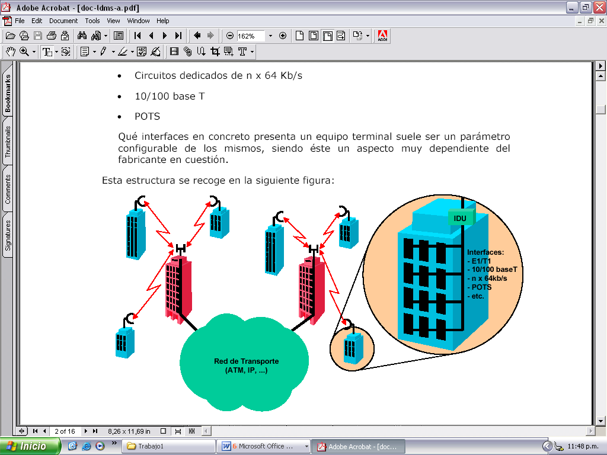Screen dimensions: 607x455
Task: Click the Adobe logo icon in toolbar
Action: click(x=382, y=36)
